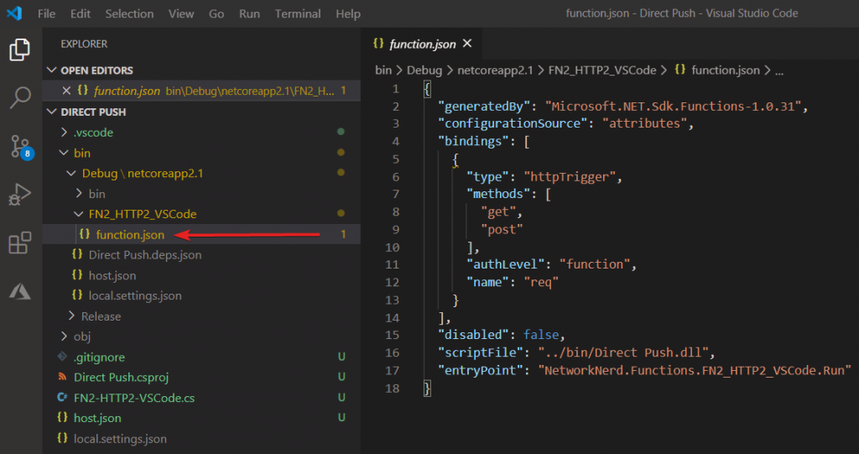Open the Extensions view

[20, 243]
